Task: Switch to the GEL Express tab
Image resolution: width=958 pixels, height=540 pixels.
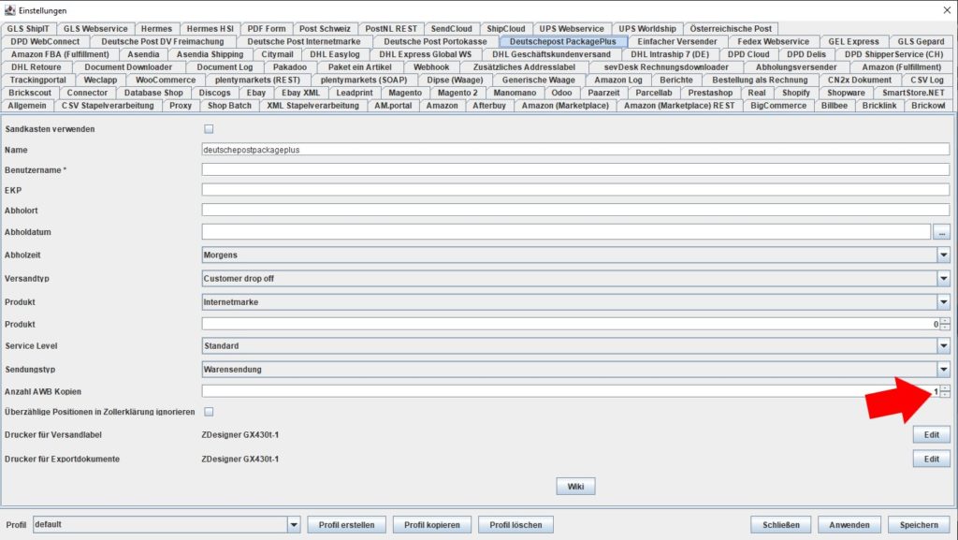Action: coord(853,41)
